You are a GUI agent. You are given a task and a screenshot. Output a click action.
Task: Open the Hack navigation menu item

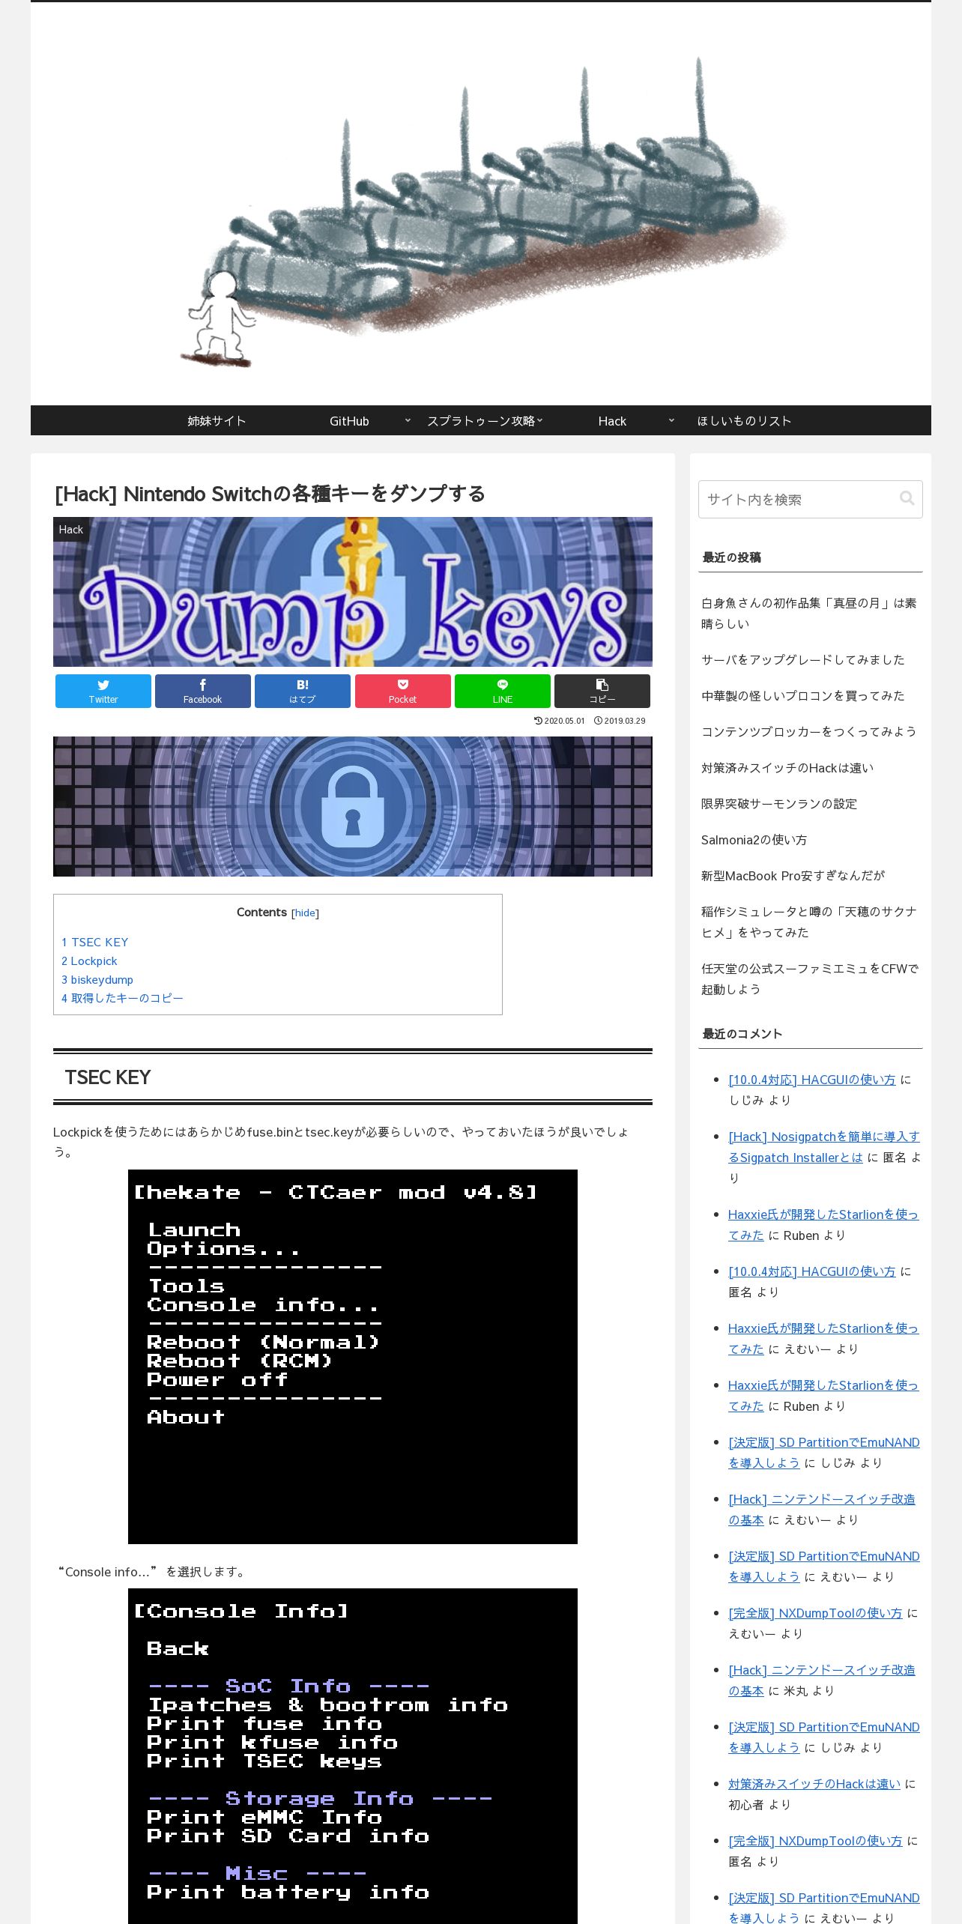coord(612,421)
